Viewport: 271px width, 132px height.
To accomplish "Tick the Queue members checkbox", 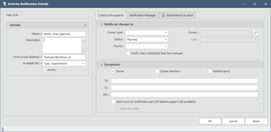I will tap(157, 71).
